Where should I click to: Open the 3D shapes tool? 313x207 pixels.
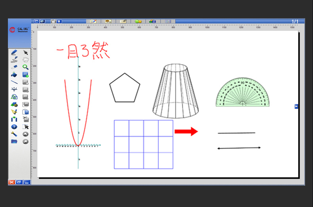[x=14, y=104]
